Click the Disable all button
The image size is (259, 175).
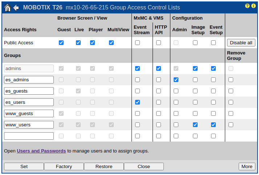pos(241,43)
